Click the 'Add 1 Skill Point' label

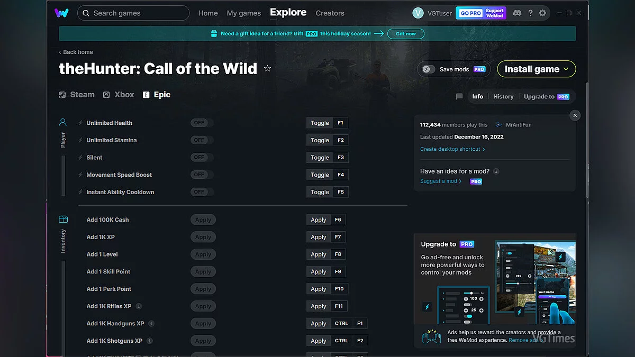click(108, 272)
